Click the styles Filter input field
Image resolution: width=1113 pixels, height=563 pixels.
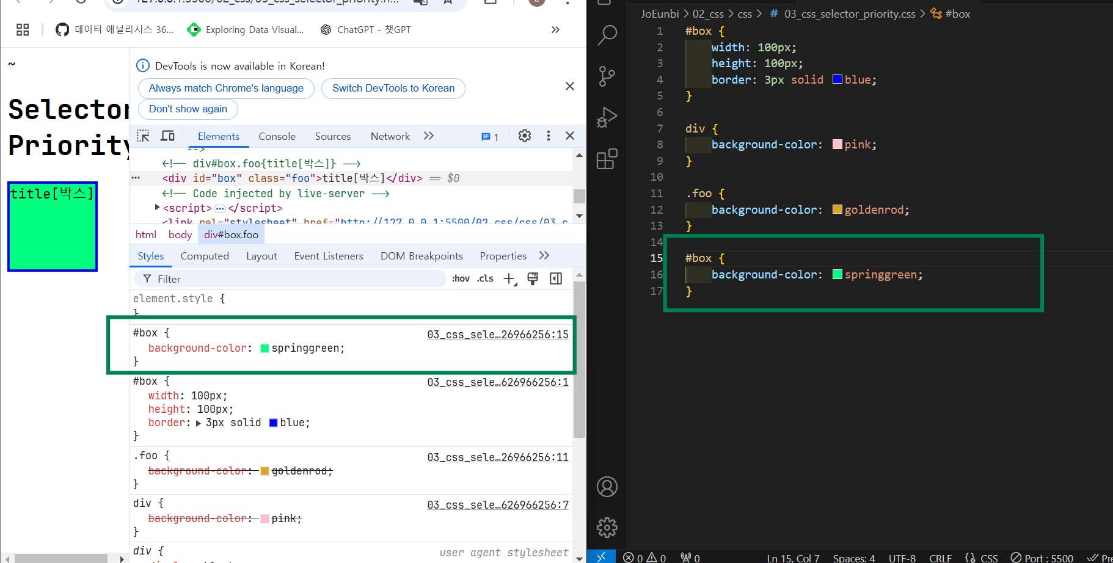tap(290, 278)
